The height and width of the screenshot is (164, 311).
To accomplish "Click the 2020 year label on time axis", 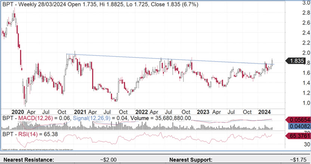I will click(18, 112).
